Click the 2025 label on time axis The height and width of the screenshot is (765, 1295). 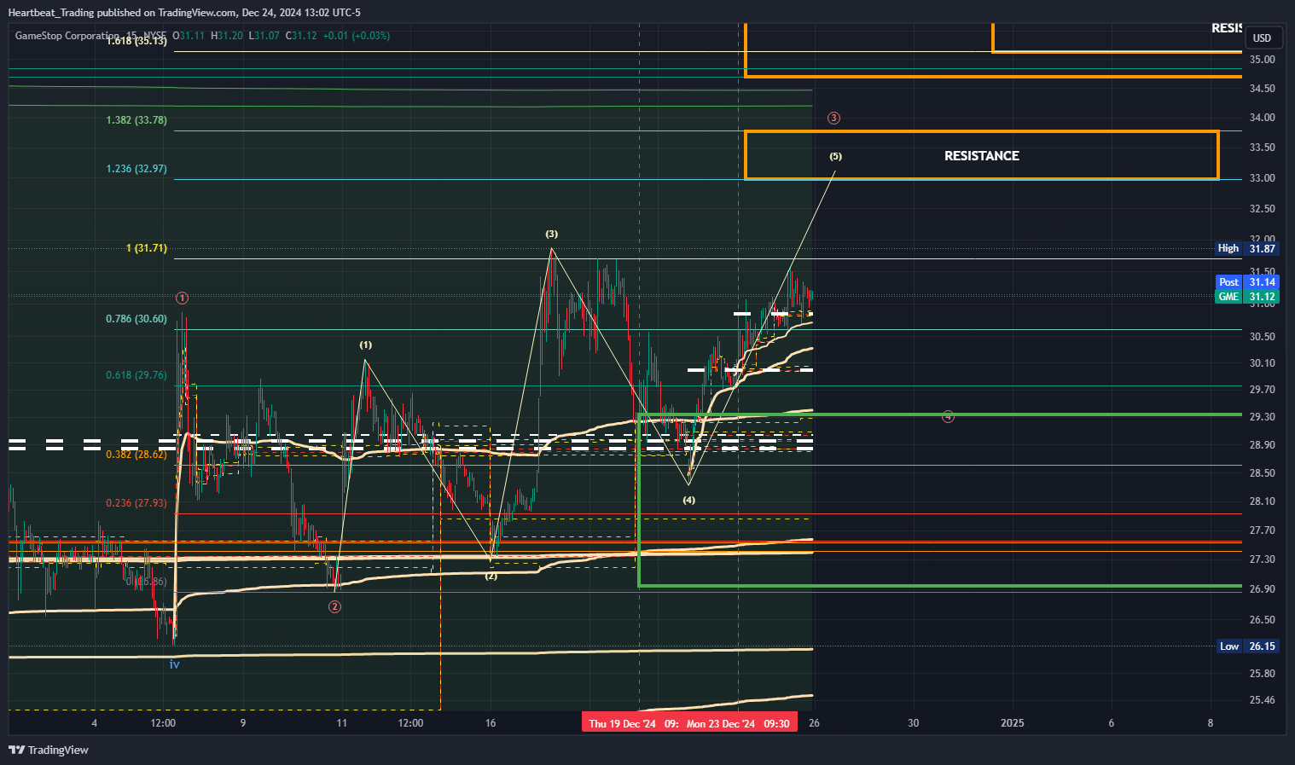1012,723
